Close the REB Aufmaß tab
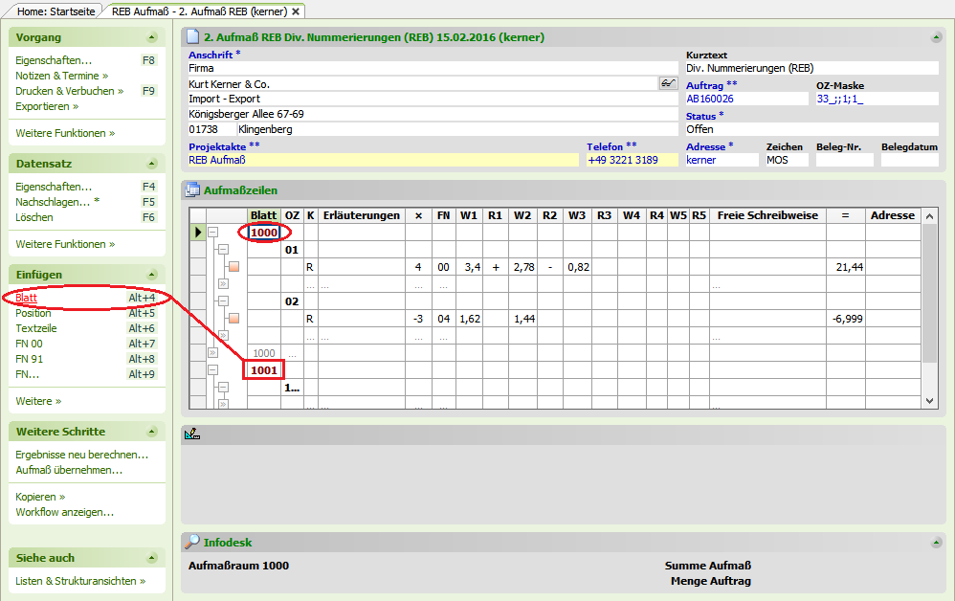This screenshot has height=601, width=955. coord(297,11)
